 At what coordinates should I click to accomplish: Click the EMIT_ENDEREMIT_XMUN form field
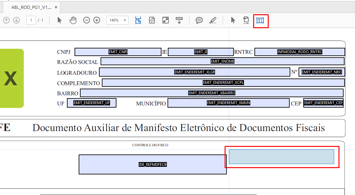pos(228,103)
